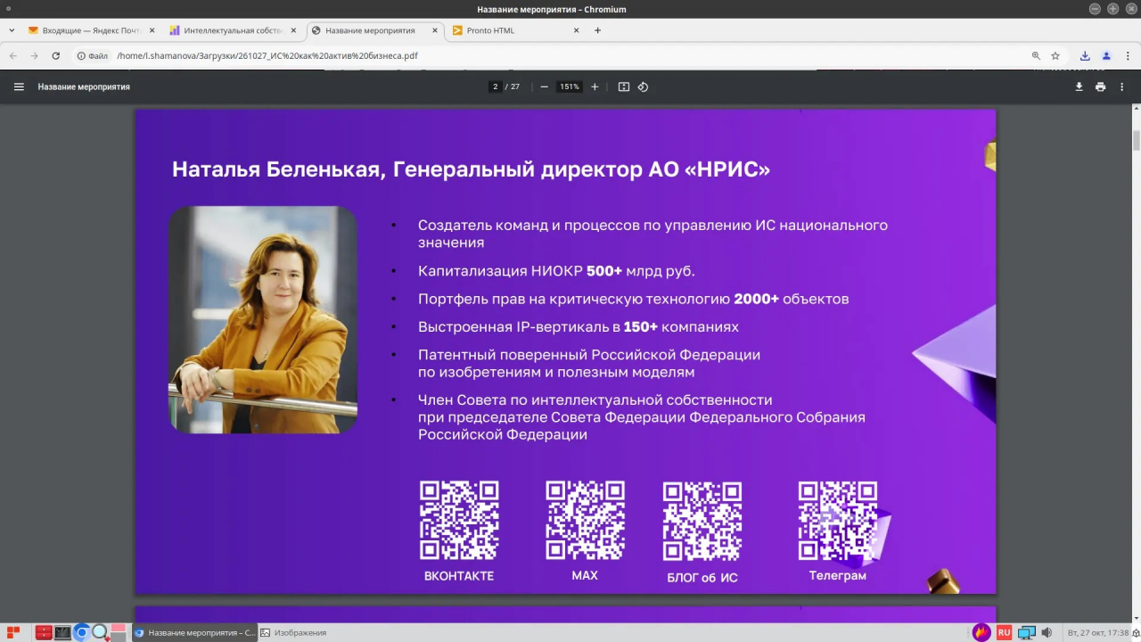
Task: Open the tab search dropdown arrow
Action: coord(12,30)
